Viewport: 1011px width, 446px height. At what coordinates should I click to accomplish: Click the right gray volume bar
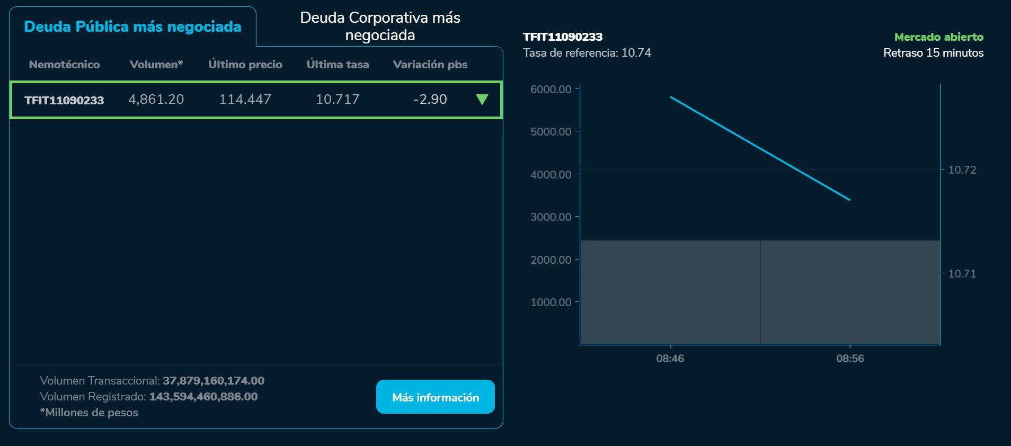coord(850,292)
